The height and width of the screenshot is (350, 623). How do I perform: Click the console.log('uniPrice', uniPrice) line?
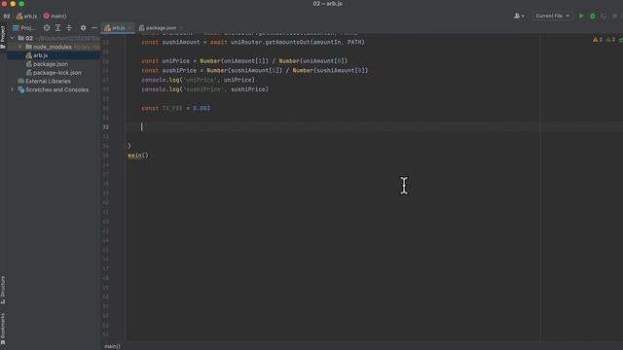click(x=198, y=80)
